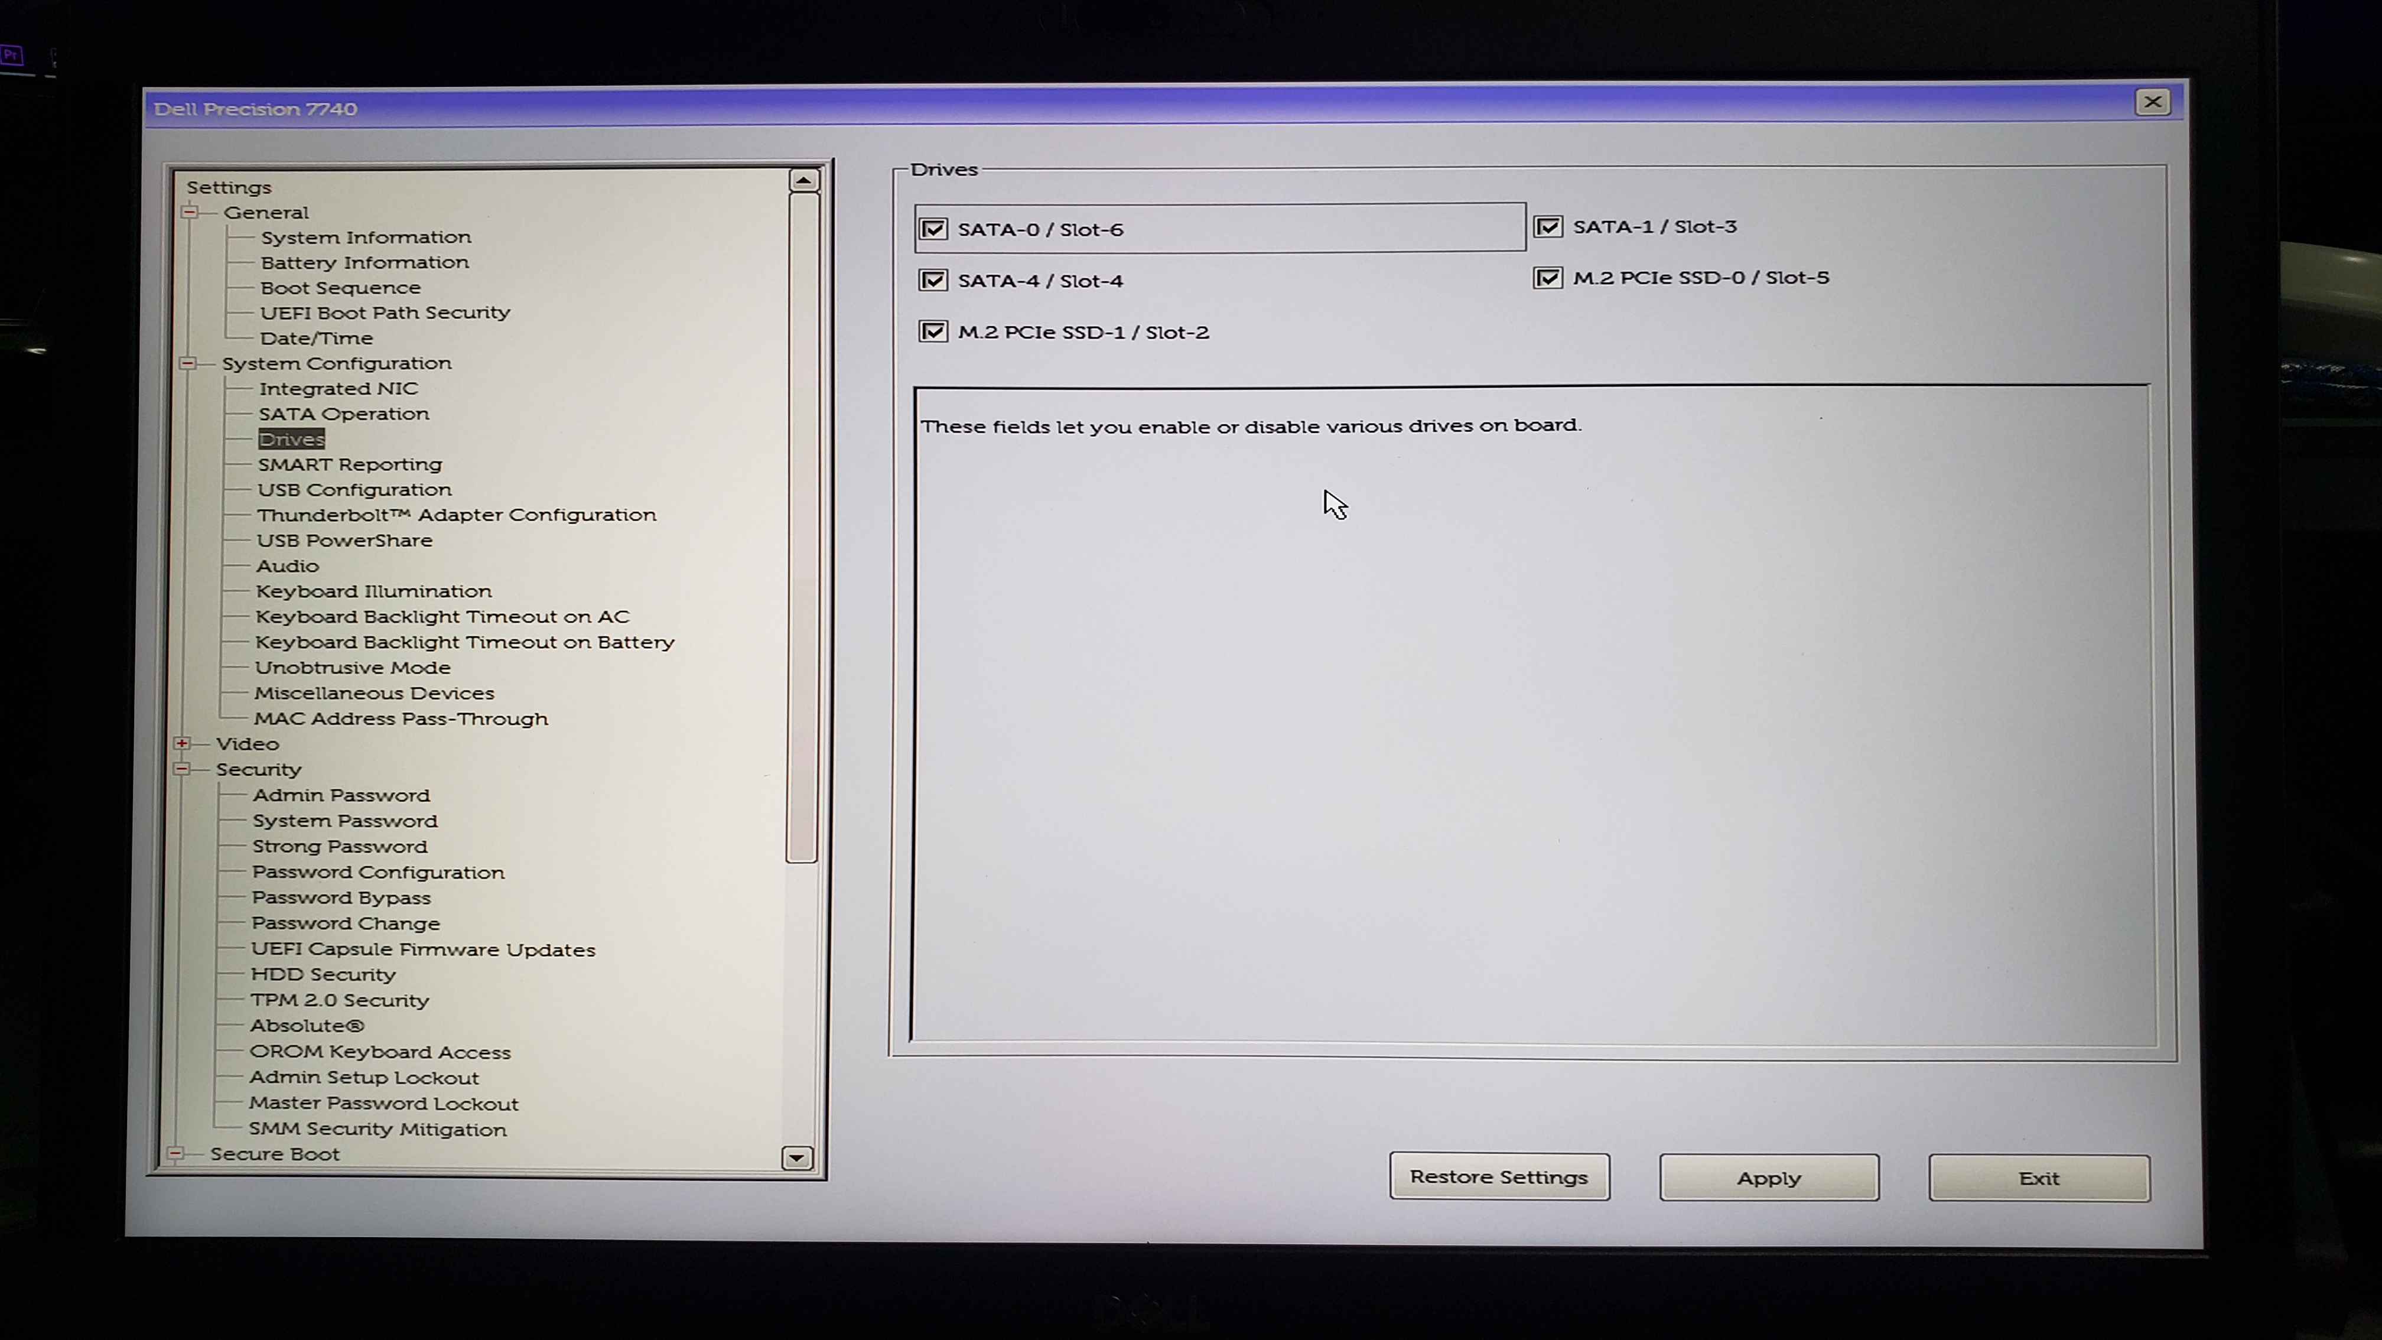2382x1340 pixels.
Task: Open Master Password Lockout
Action: (x=383, y=1103)
